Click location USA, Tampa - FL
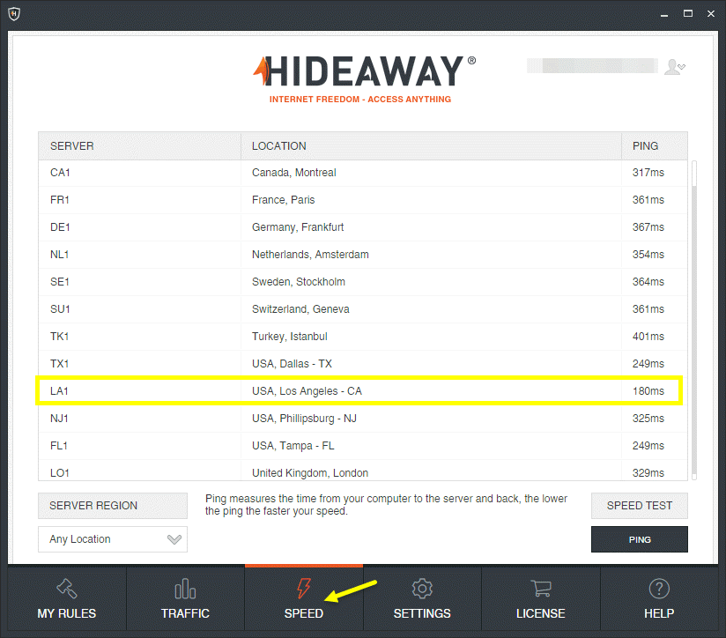 click(293, 446)
